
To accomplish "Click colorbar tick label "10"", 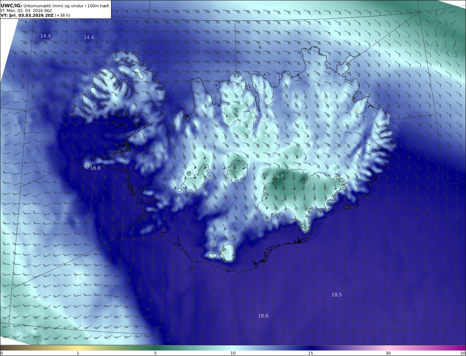I will click(233, 353).
